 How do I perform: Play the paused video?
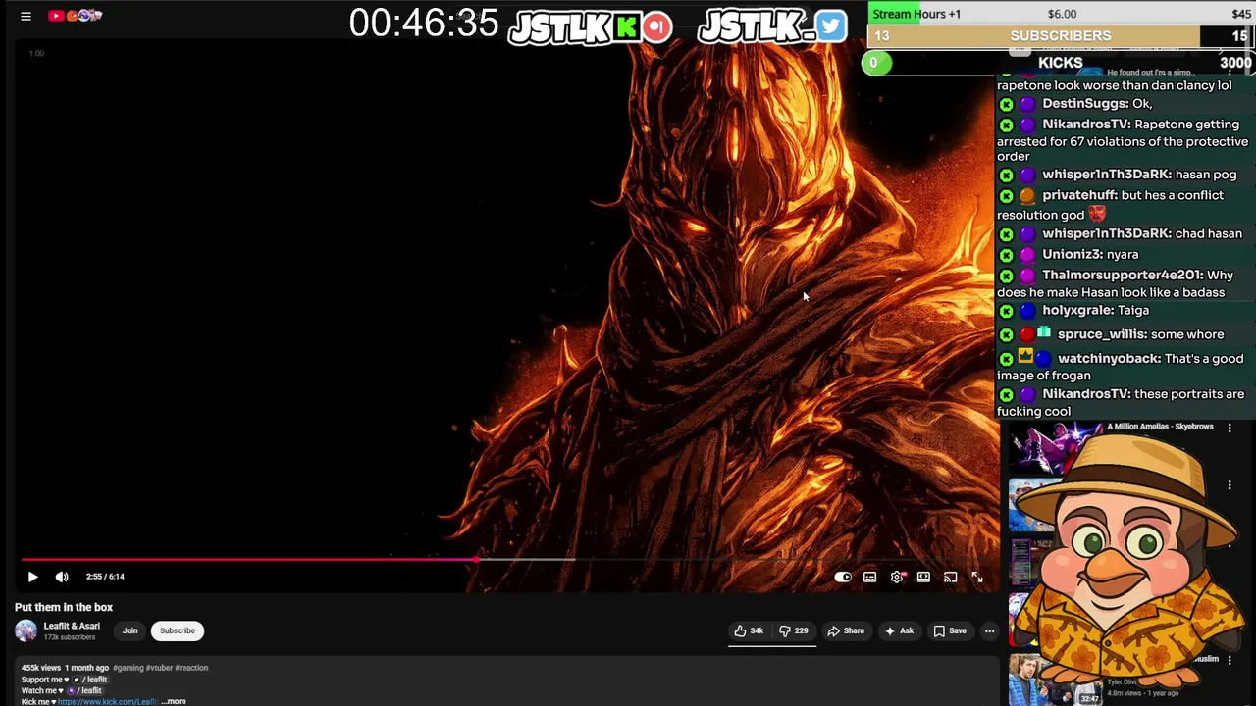(32, 577)
